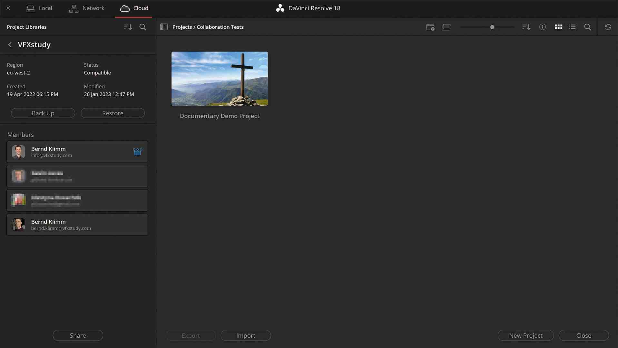Create a new folder in the project view
The height and width of the screenshot is (348, 618).
(430, 27)
